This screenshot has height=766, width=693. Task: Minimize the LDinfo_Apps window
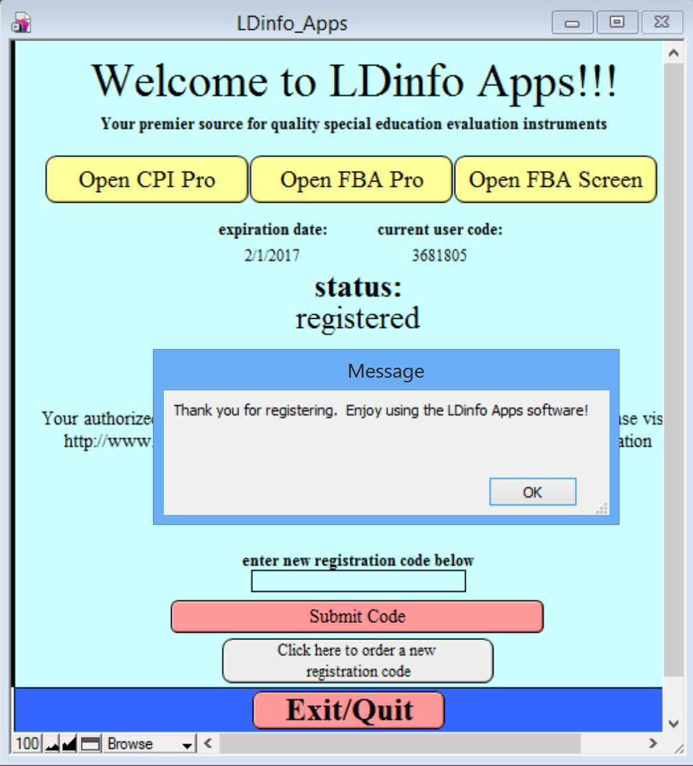pyautogui.click(x=572, y=23)
